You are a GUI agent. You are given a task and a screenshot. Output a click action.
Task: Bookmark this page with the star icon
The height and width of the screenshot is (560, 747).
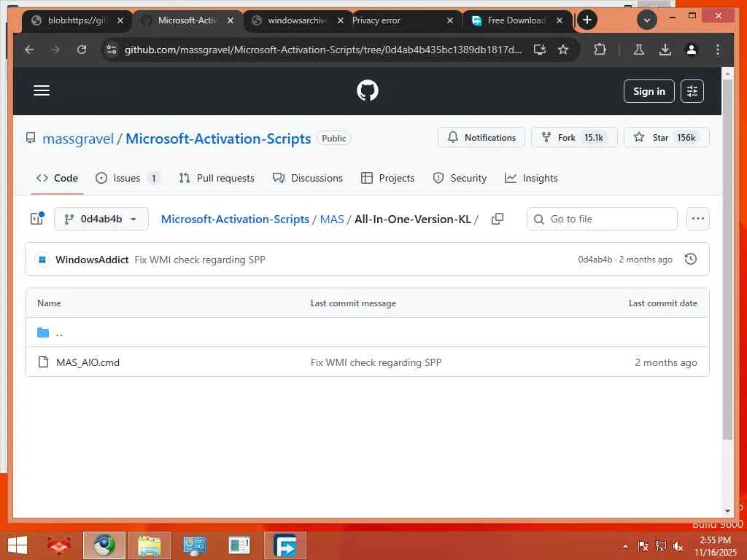(563, 50)
